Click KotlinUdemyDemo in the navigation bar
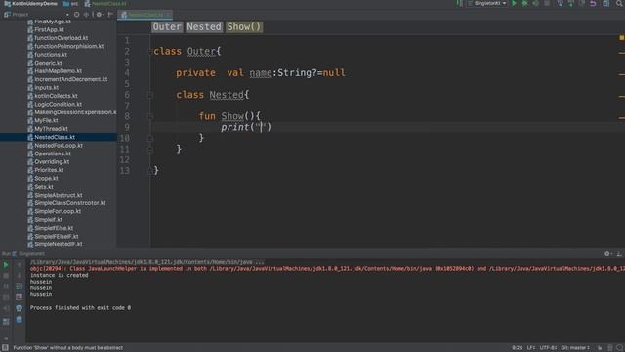 pos(30,4)
